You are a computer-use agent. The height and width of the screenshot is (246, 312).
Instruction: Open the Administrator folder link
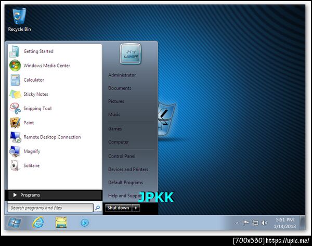122,75
